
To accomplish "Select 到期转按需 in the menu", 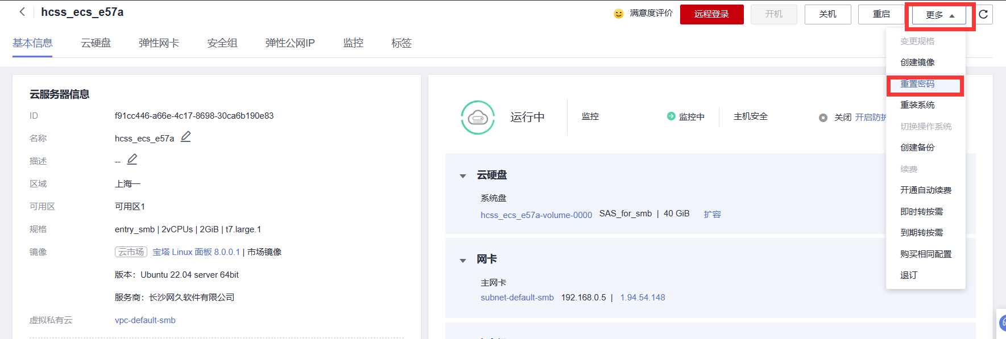I will point(921,233).
